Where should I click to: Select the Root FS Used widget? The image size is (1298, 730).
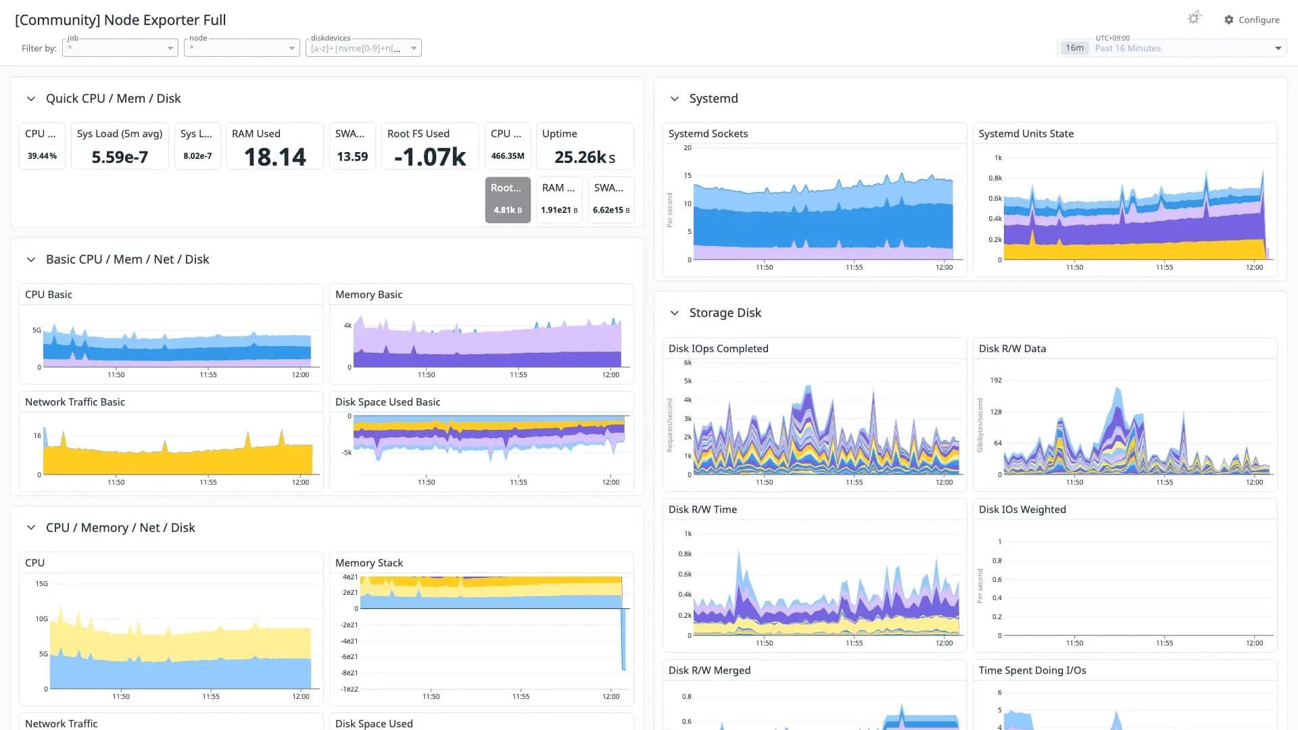(430, 146)
